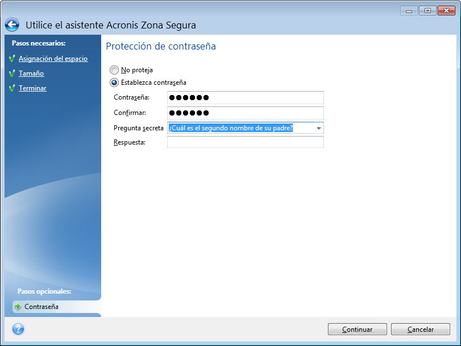
Task: Click the Contraseña: field label
Action: click(x=131, y=97)
